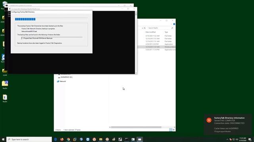The image size is (254, 142).
Task: Open the taskbar clock showing 11:22 AM
Action: click(242, 139)
